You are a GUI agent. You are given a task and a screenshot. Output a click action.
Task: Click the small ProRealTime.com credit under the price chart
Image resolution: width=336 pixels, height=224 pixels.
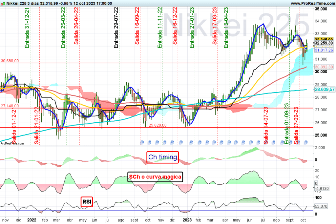click(12, 143)
